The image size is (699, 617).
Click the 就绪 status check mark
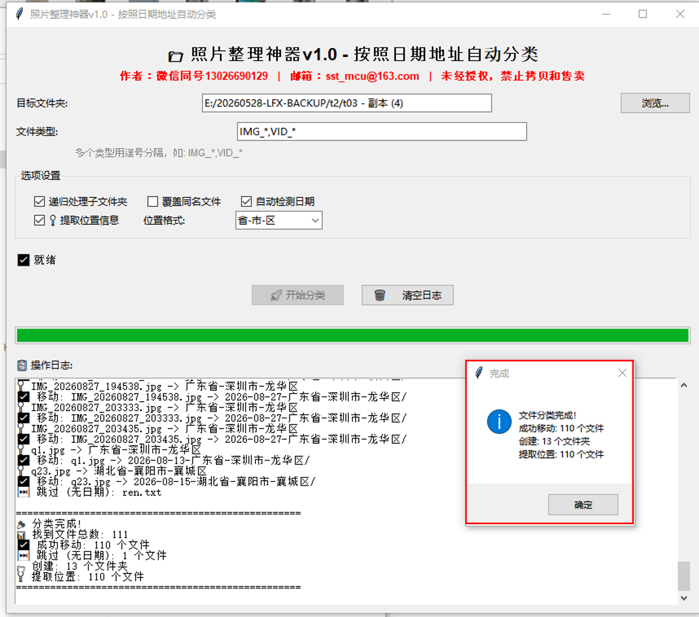23,260
